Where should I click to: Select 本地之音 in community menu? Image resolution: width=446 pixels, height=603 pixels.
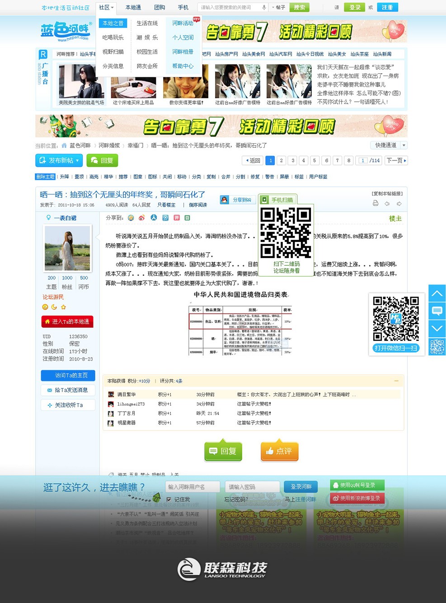tap(113, 23)
